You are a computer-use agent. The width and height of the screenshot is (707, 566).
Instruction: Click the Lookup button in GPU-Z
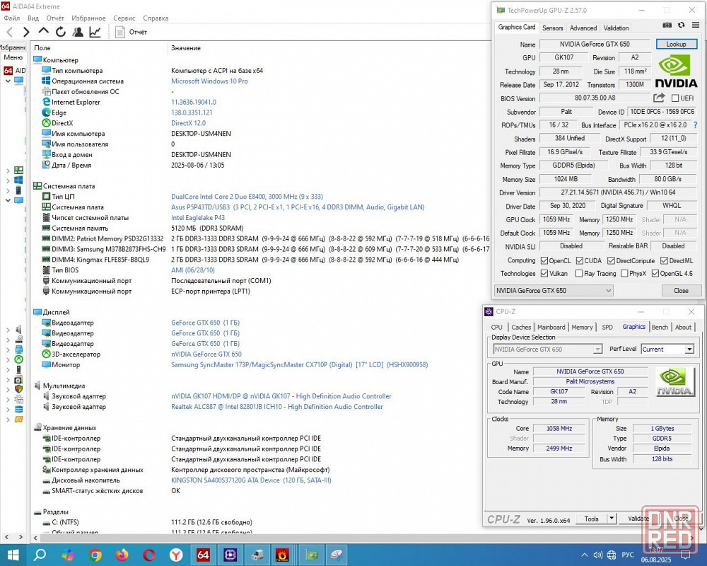677,45
